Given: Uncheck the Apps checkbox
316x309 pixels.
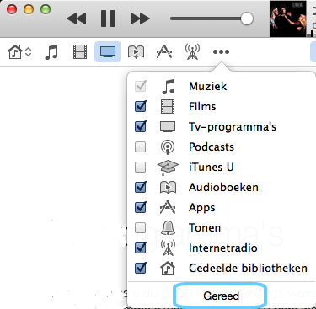Looking at the screenshot, I should (x=141, y=207).
